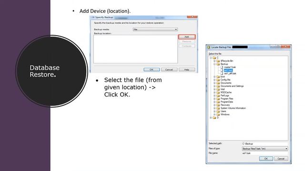
Task: Select the C: drive folder icon
Action: tap(214, 58)
